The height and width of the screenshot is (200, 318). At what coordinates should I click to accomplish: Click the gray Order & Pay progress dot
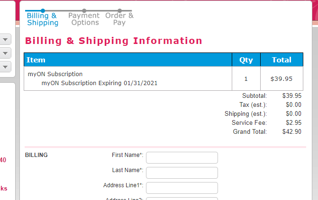(x=119, y=10)
